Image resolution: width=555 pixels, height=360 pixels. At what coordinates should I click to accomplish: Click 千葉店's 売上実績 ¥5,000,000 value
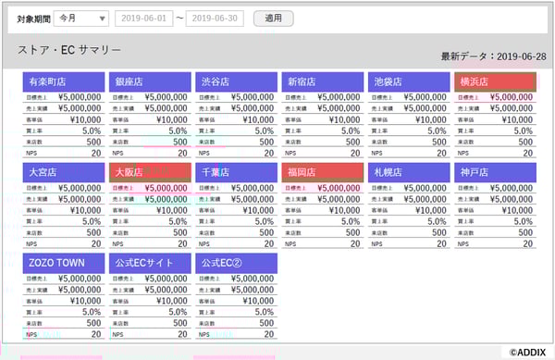(x=253, y=199)
